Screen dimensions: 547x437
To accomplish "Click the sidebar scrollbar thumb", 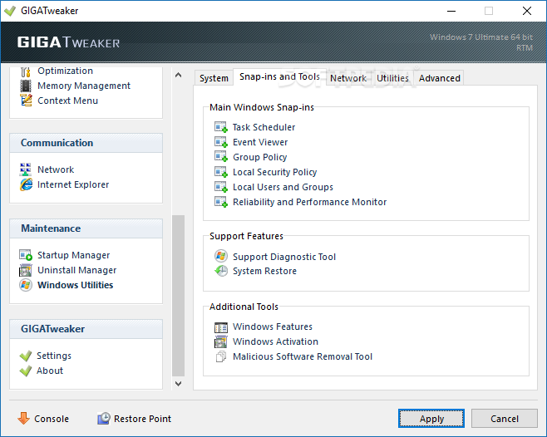I will click(x=178, y=296).
